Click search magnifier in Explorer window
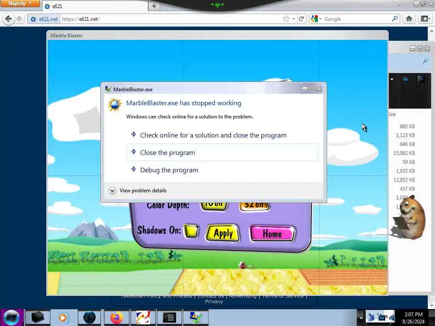 tap(425, 61)
